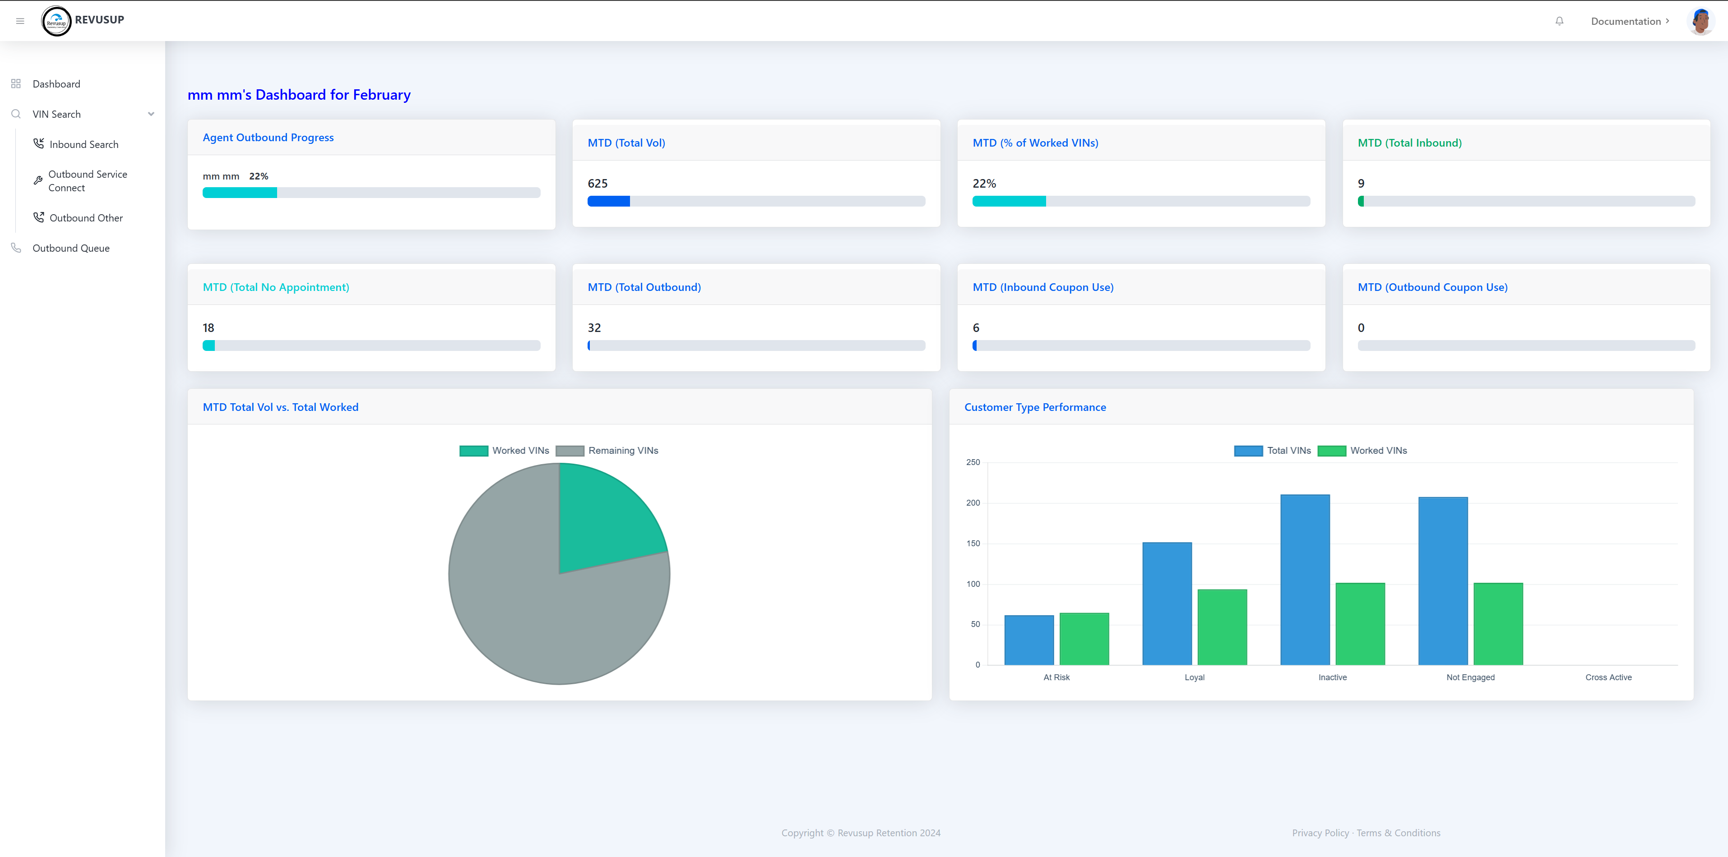Click the hamburger menu icon
The width and height of the screenshot is (1728, 857).
(19, 21)
